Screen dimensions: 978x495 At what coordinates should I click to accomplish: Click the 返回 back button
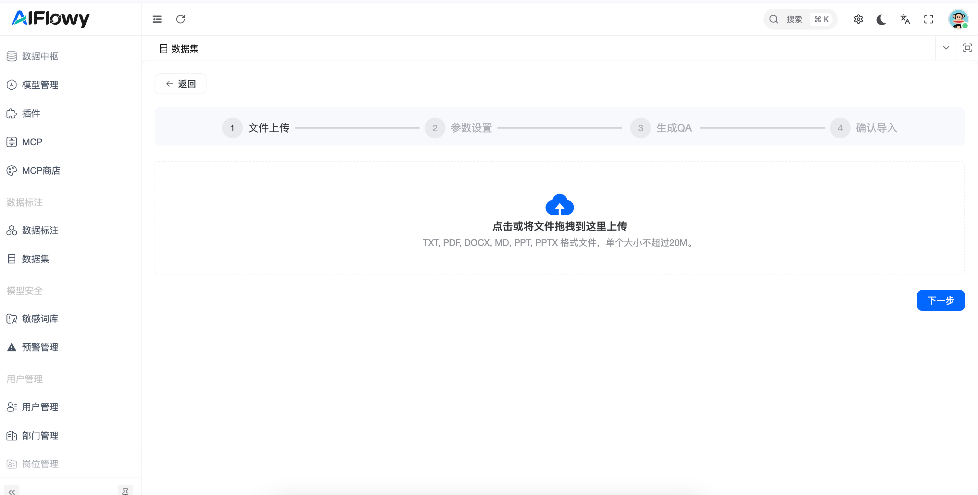click(x=180, y=83)
